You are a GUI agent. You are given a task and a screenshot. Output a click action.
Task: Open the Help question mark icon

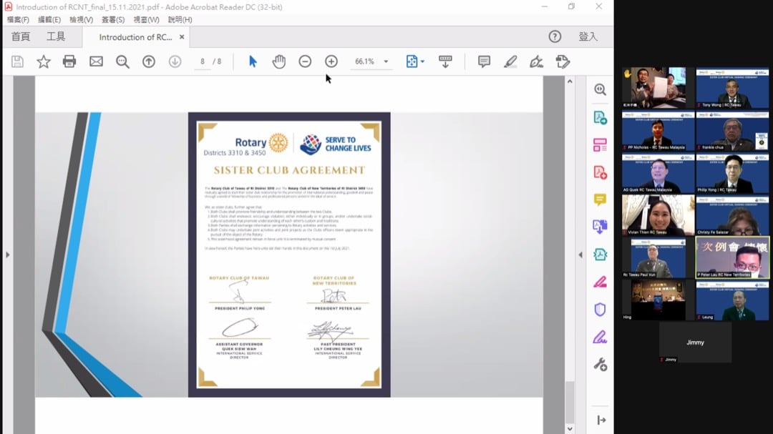pos(555,36)
